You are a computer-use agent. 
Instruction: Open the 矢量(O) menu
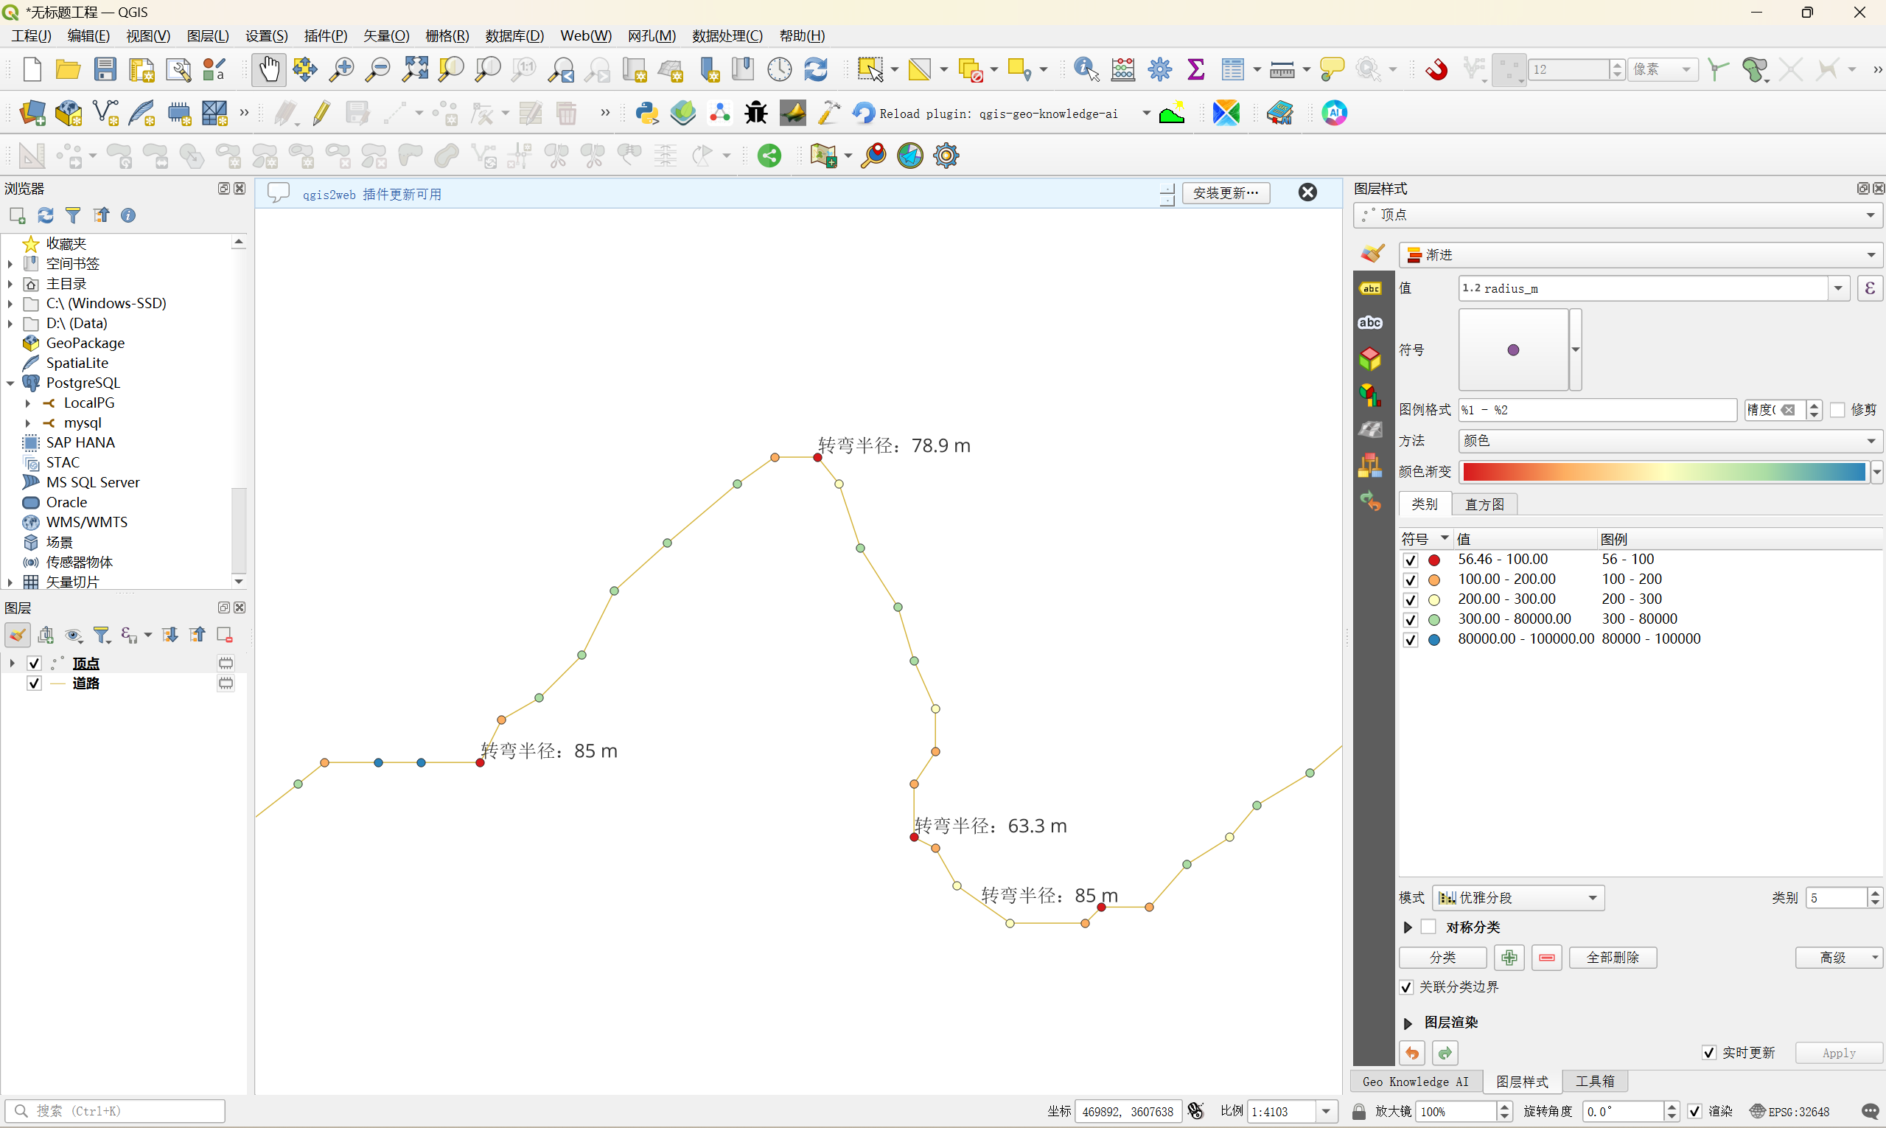(x=386, y=35)
